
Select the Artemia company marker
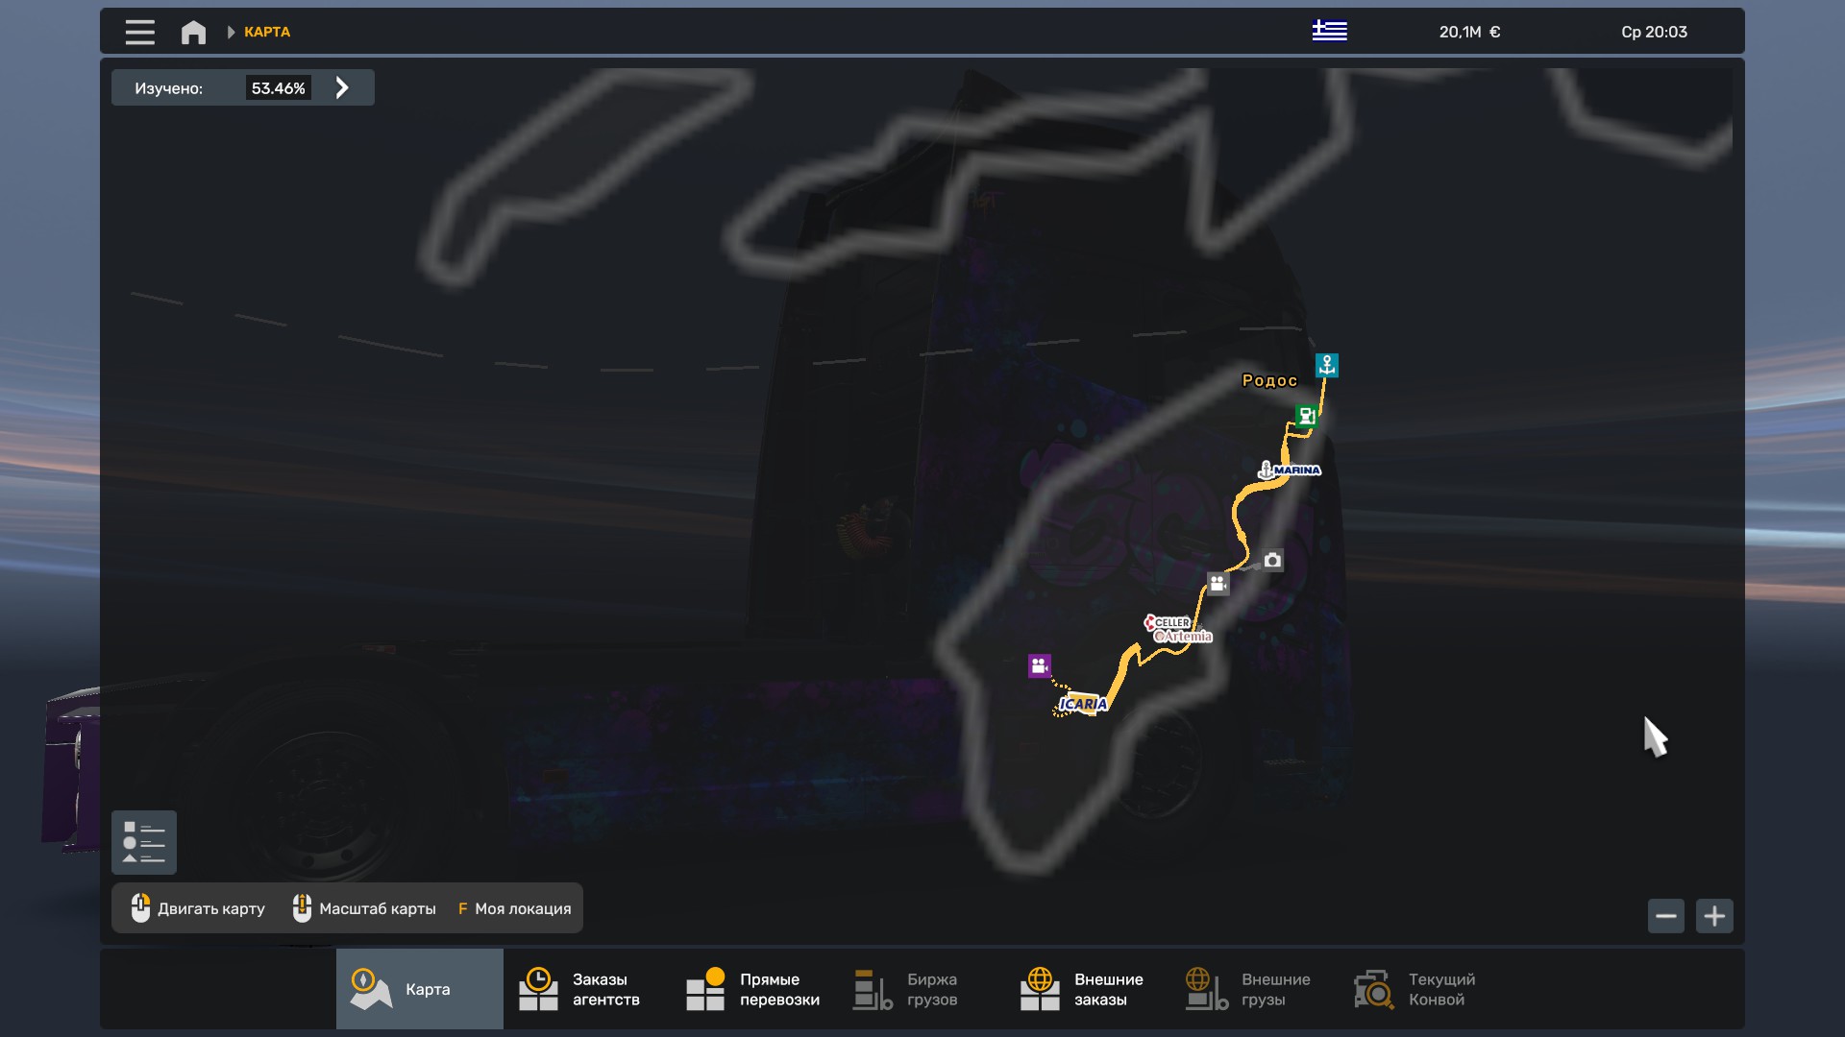tap(1184, 637)
